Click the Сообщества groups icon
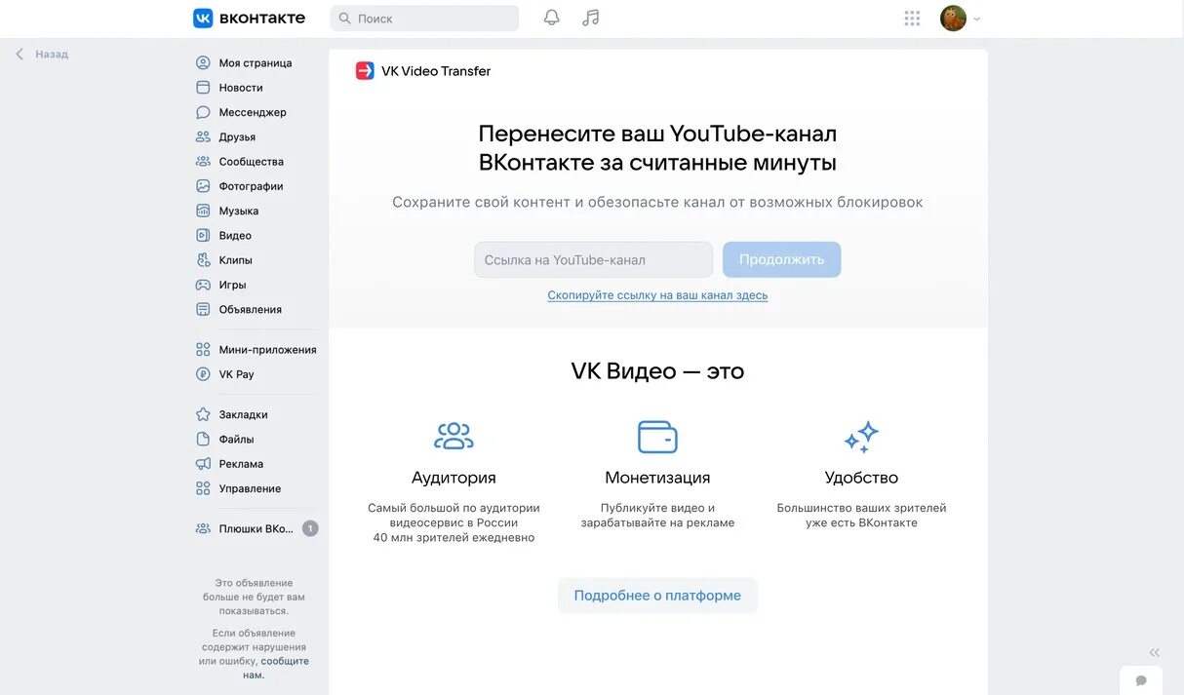This screenshot has height=695, width=1184. tap(203, 162)
